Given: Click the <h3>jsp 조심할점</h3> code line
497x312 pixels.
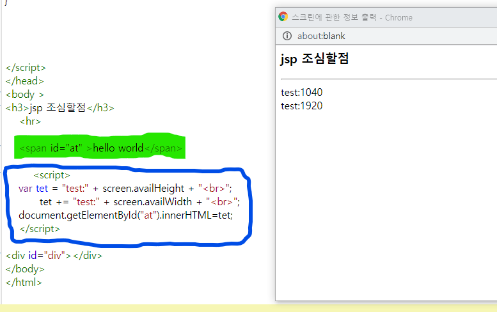Looking at the screenshot, I should [60, 107].
